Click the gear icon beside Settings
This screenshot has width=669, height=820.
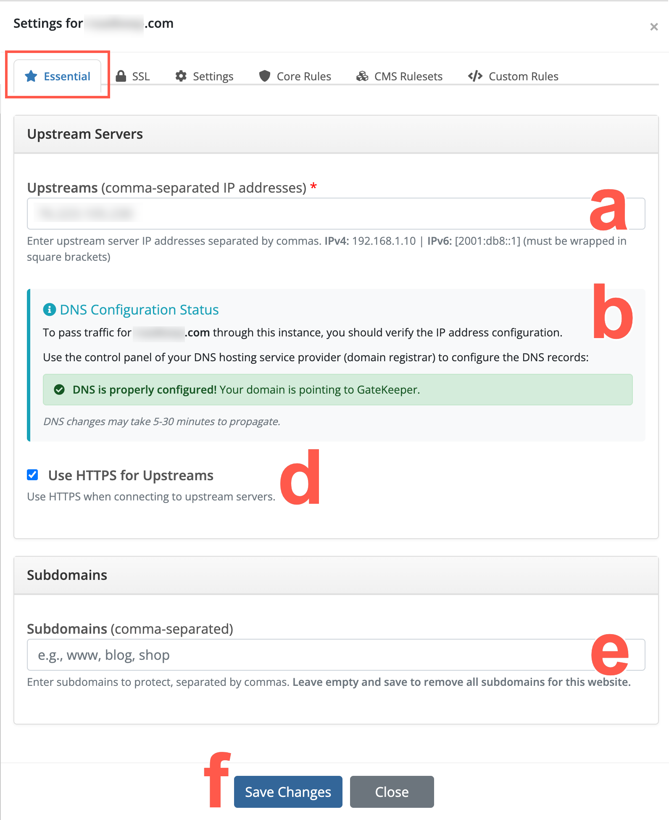click(181, 76)
